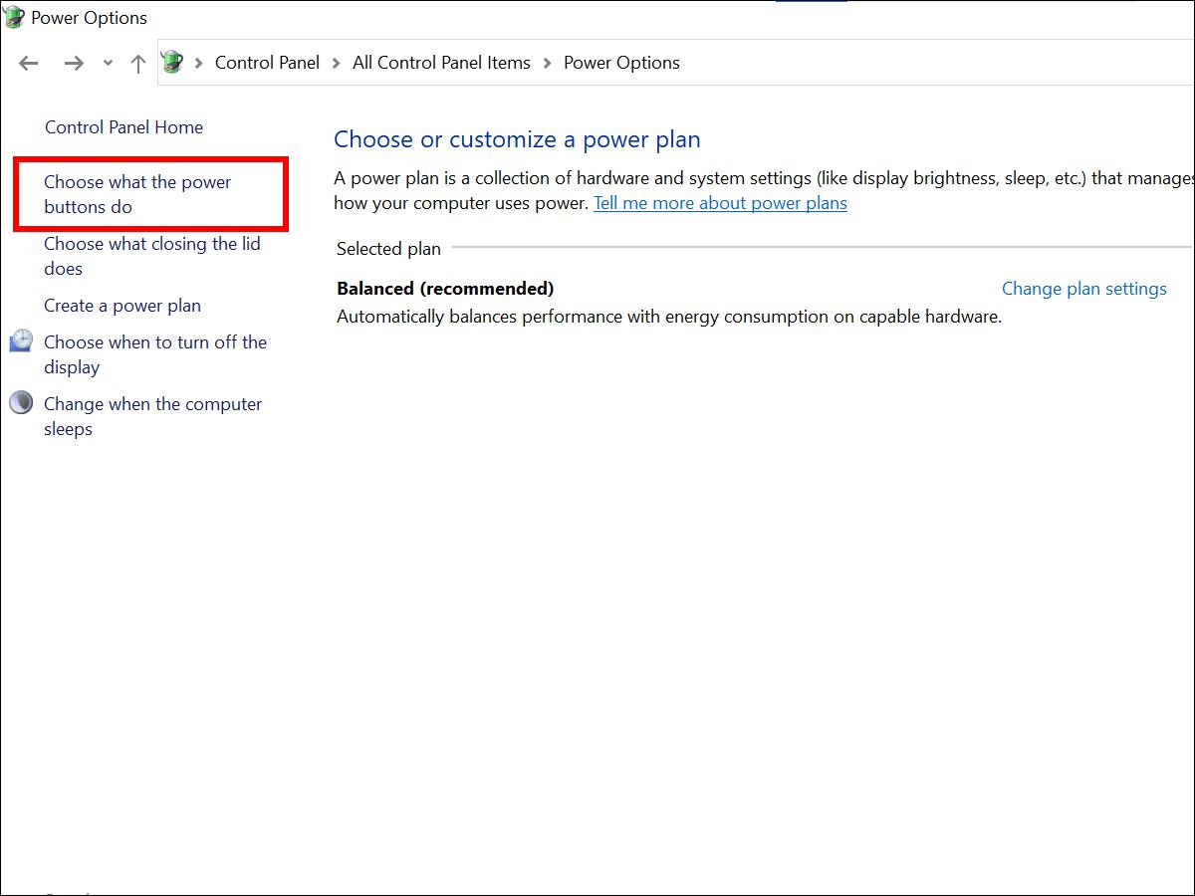Select Power Options breadcrumb

[621, 63]
